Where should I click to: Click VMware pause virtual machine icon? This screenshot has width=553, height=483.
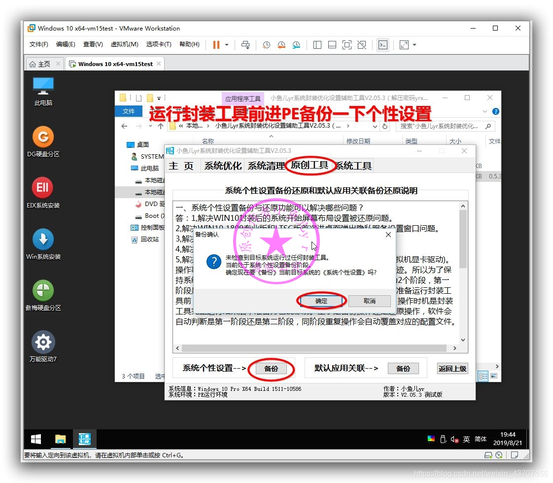(x=216, y=45)
